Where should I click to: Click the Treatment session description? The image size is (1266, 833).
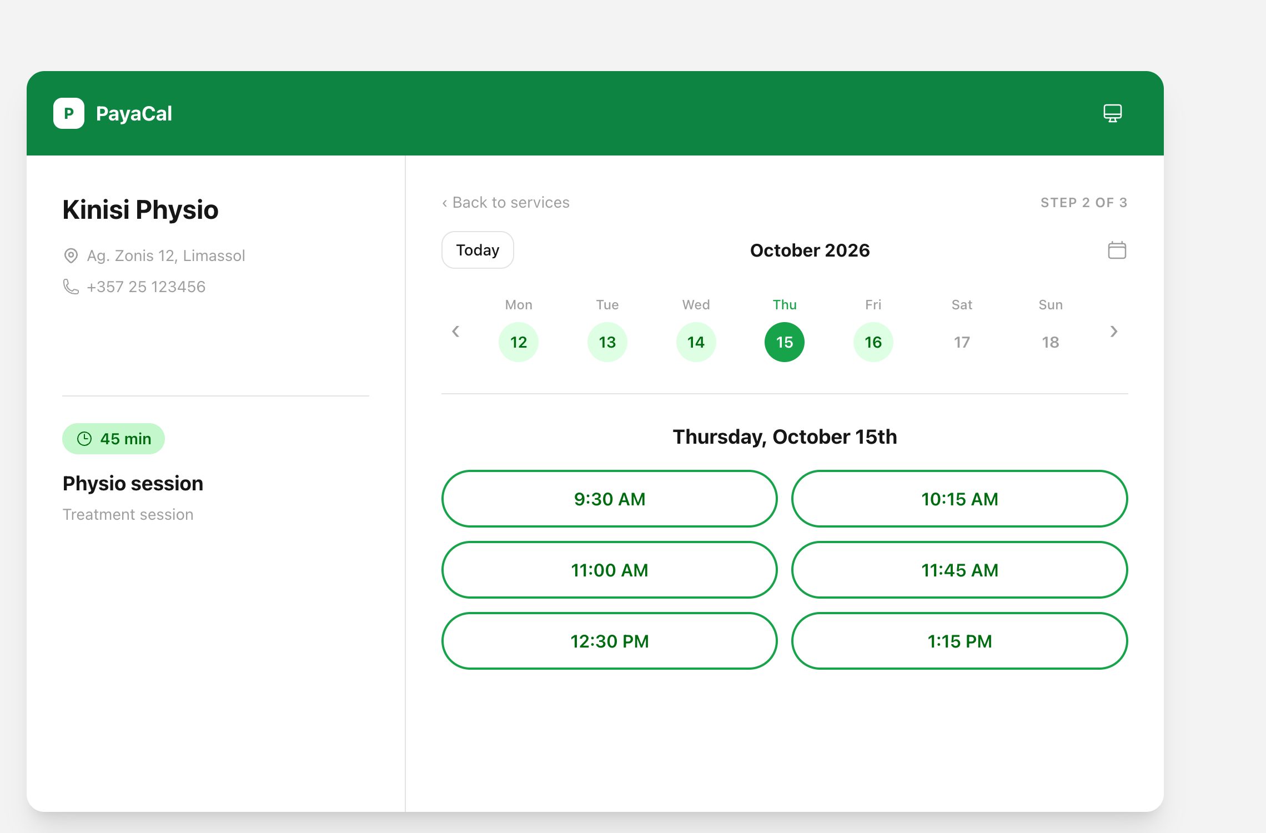click(x=128, y=515)
